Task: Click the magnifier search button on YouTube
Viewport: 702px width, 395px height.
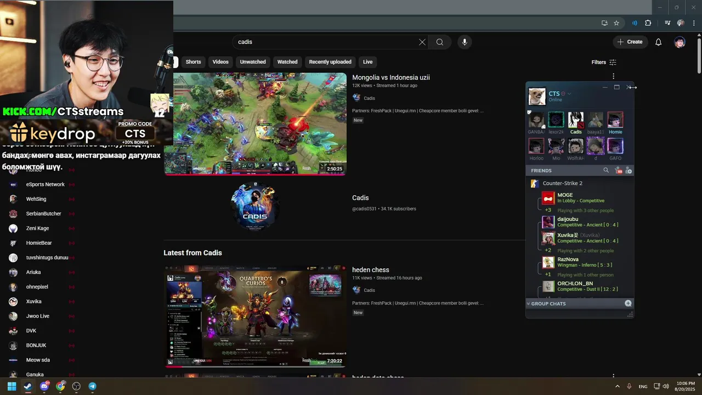Action: point(440,42)
